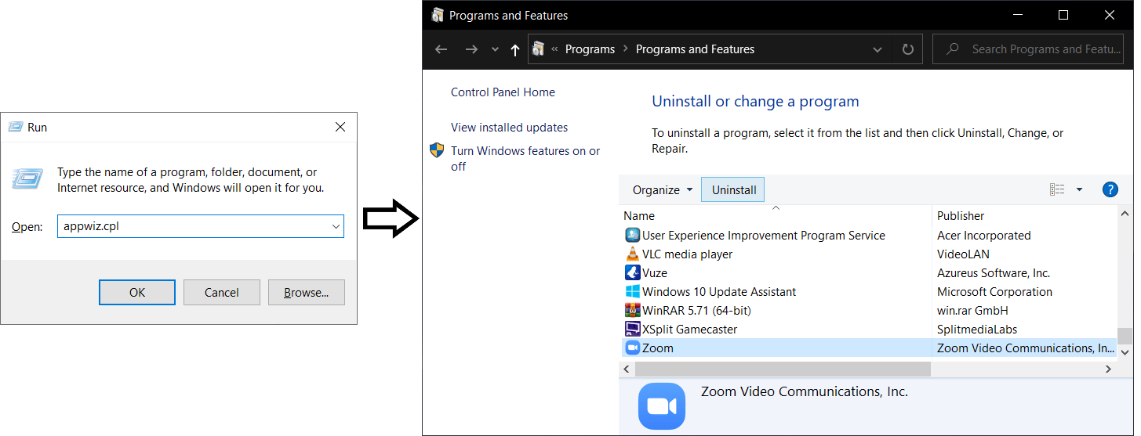This screenshot has height=436, width=1141.
Task: Click the large Zoom logo in details pane
Action: 662,405
